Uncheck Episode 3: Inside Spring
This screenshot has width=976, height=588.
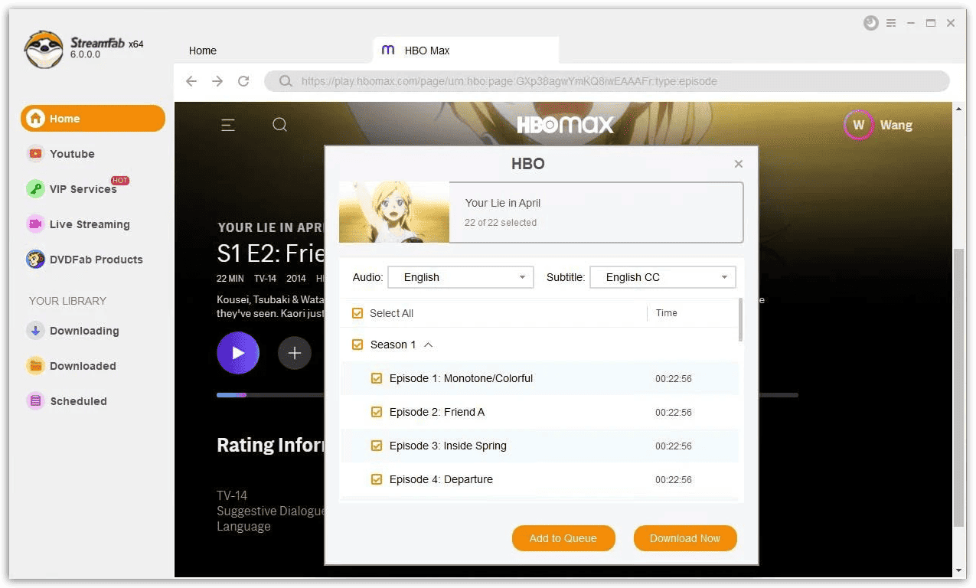pyautogui.click(x=377, y=446)
